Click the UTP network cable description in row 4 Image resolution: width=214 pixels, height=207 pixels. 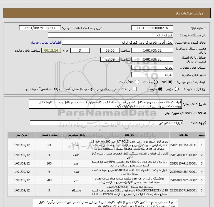click(130, 172)
